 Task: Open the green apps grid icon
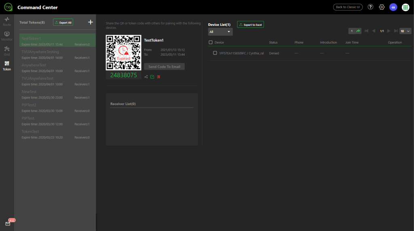[x=406, y=7]
